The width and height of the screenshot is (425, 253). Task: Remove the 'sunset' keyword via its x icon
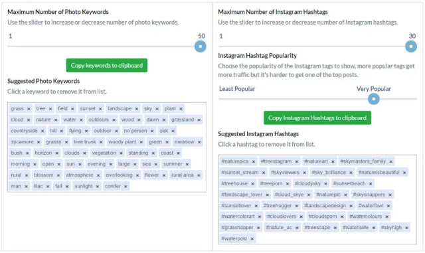(x=100, y=109)
